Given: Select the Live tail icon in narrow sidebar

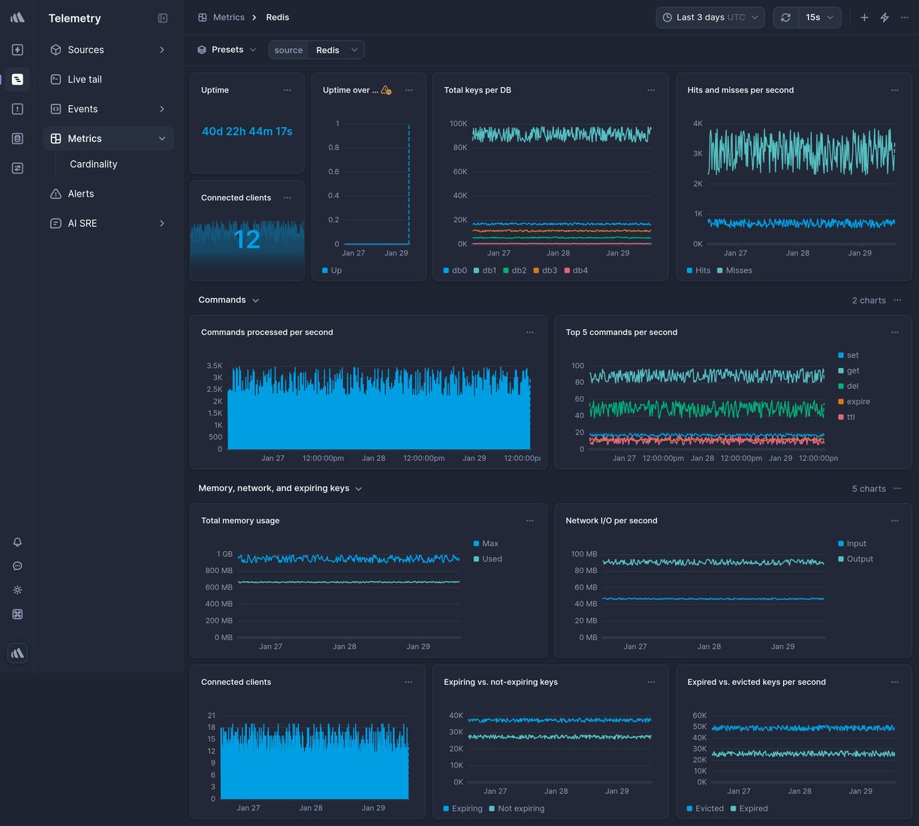Looking at the screenshot, I should click(x=17, y=79).
